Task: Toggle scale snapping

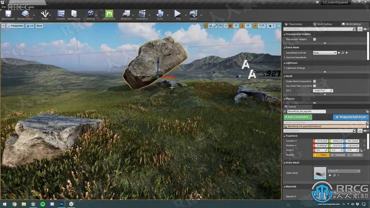Action: [x=255, y=26]
